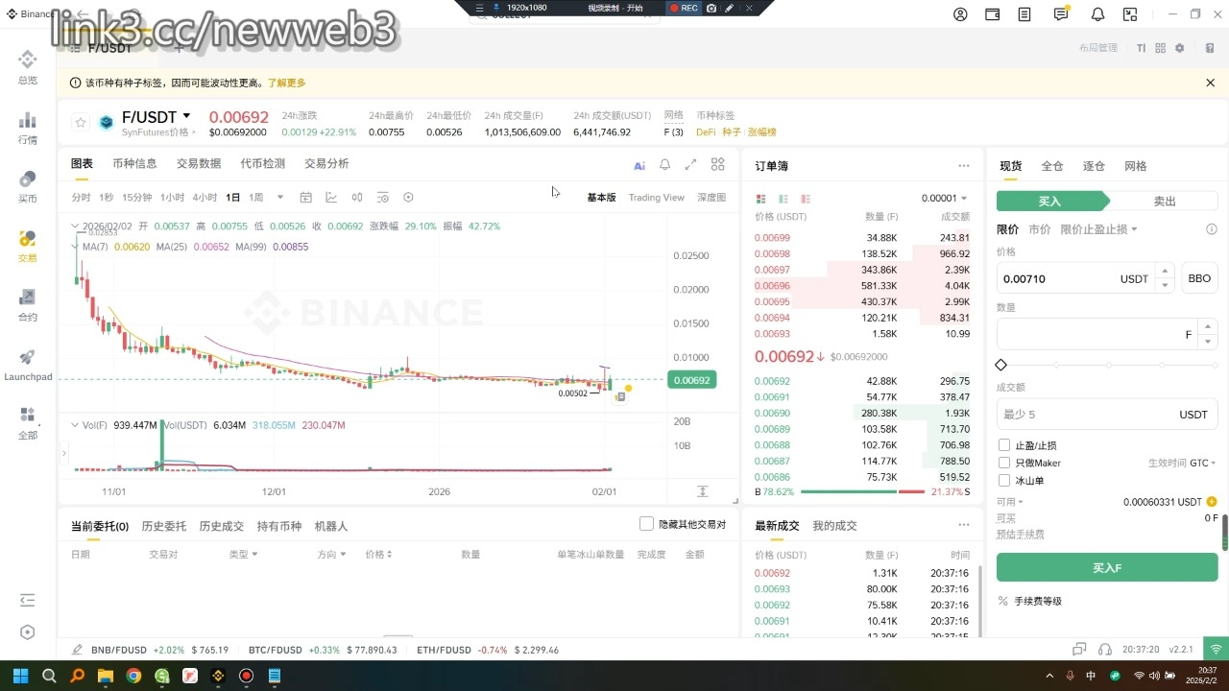1229x691 pixels.
Task: Dismiss the seed tag warning banner
Action: pos(1210,83)
